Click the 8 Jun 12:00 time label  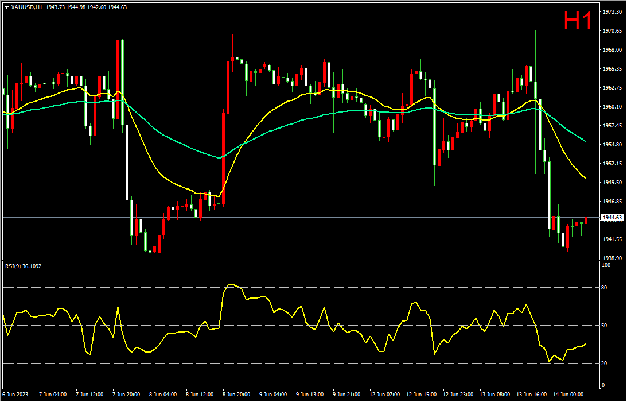[x=200, y=395]
